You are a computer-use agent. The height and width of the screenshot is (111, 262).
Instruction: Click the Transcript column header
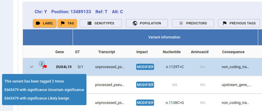click(107, 52)
